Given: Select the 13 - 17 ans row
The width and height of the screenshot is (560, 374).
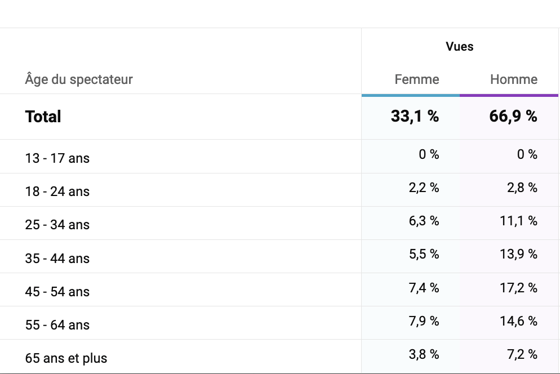Looking at the screenshot, I should 280,157.
